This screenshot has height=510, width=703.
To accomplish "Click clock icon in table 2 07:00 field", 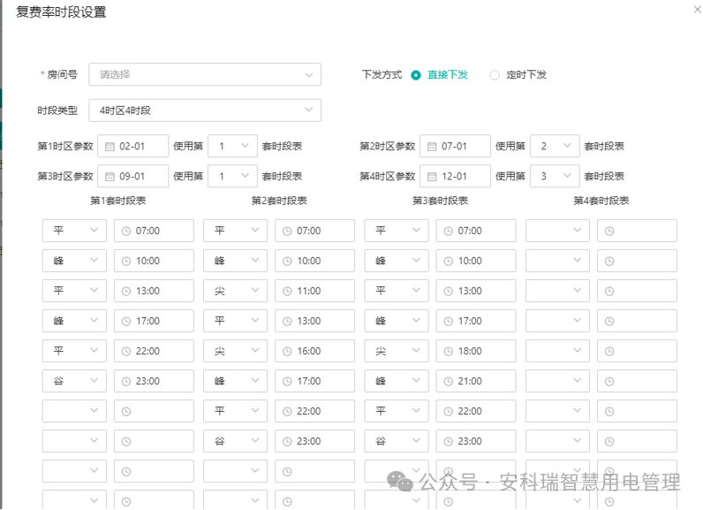I will tap(287, 232).
